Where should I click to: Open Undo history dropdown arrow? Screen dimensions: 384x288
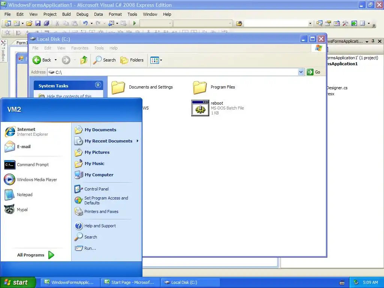[91, 23]
